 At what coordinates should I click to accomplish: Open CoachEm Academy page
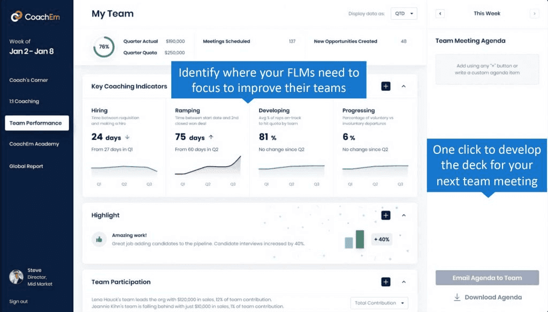pyautogui.click(x=34, y=144)
